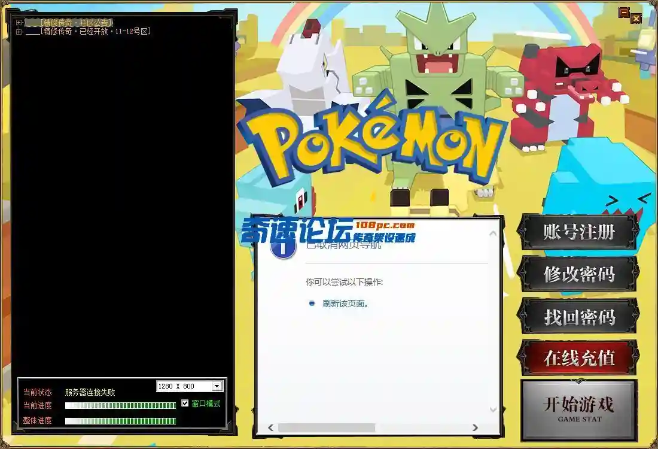Close the launcher with the X icon
The image size is (658, 449).
point(636,18)
